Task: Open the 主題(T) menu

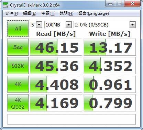Action: (x=48, y=13)
